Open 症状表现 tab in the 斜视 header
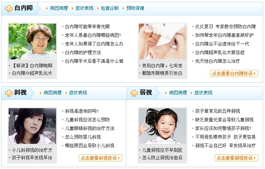The height and width of the screenshot is (169, 265). tap(78, 93)
